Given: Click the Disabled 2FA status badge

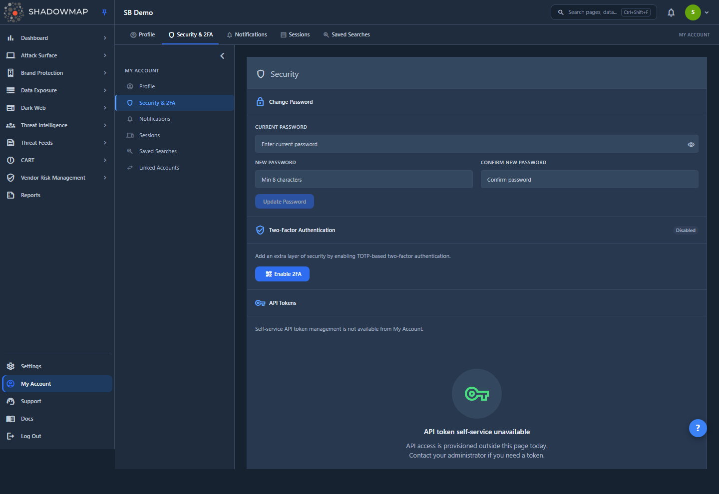Looking at the screenshot, I should tap(686, 231).
